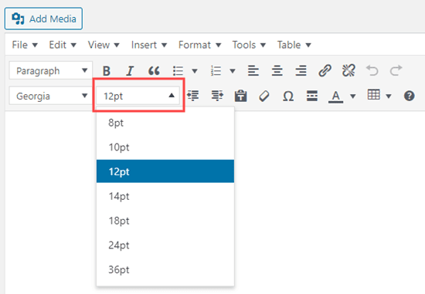
Task: Click the Add Media button
Action: (x=43, y=19)
